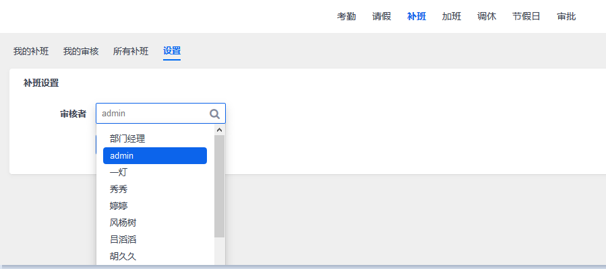
Task: Switch to the 我的补班 tab
Action: [x=31, y=51]
